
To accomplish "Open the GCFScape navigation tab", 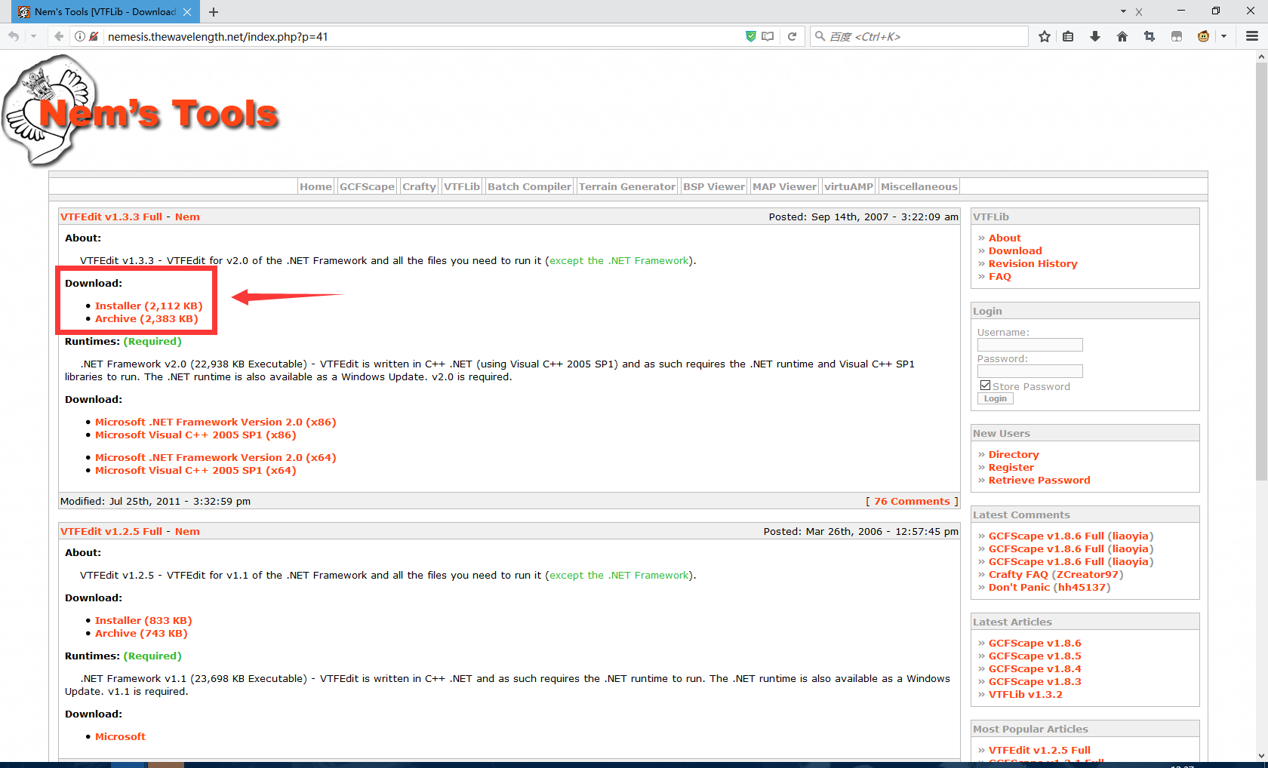I will pos(367,186).
